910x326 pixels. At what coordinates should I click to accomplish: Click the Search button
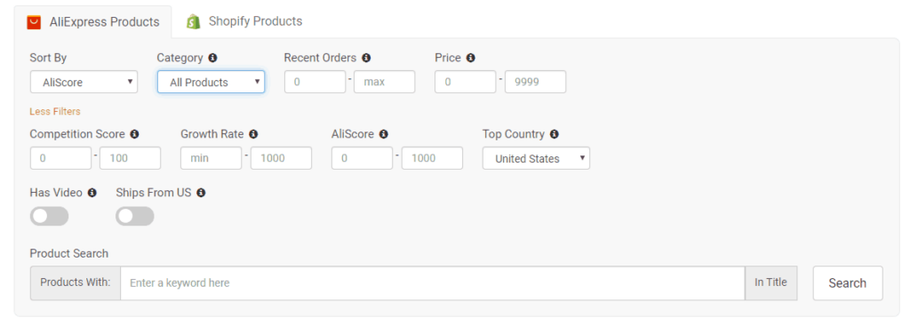847,283
